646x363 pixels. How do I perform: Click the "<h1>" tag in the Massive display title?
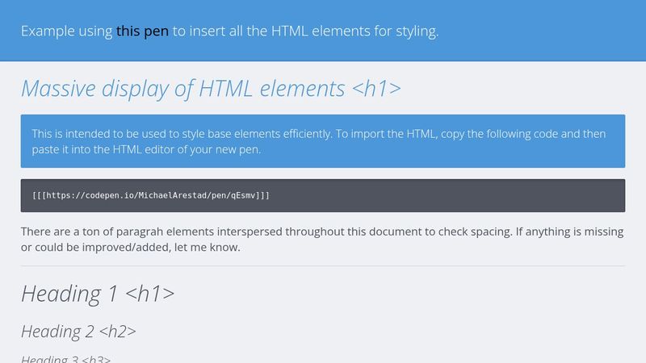click(376, 88)
